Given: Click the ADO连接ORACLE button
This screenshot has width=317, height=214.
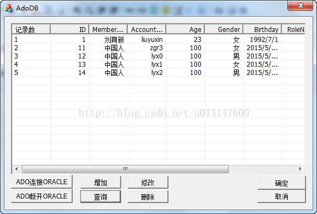Looking at the screenshot, I should tap(42, 182).
